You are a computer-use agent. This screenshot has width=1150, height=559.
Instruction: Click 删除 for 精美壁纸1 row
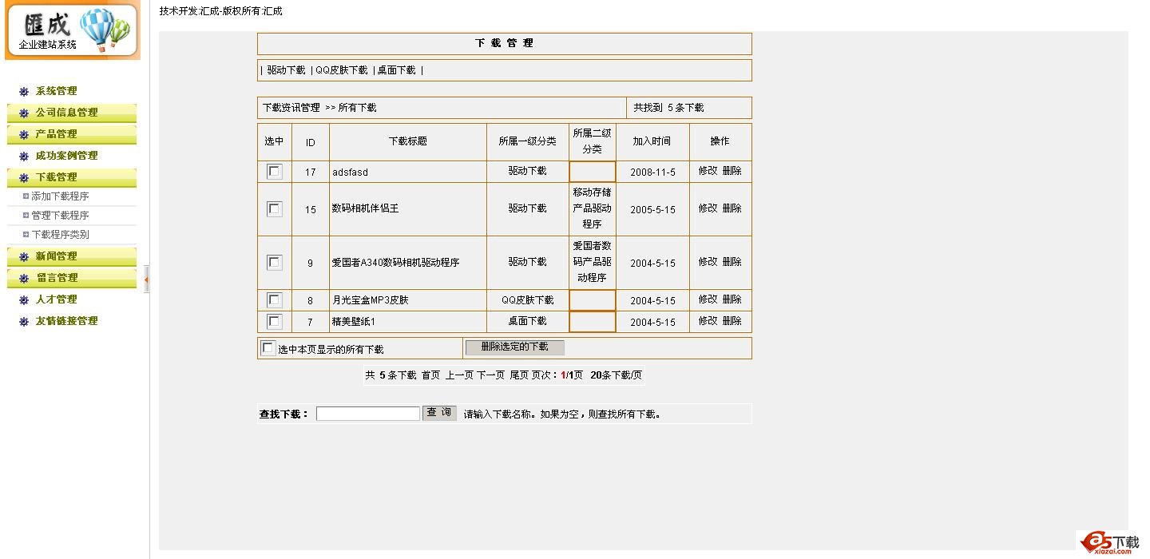732,321
